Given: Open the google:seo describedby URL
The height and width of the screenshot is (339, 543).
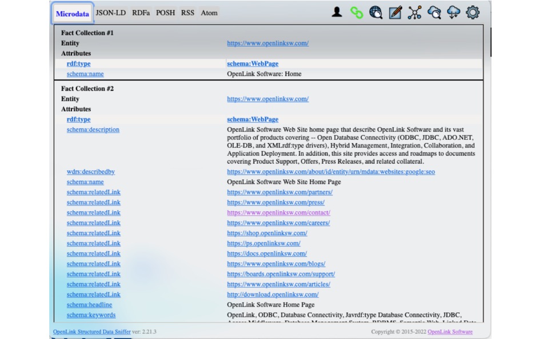Looking at the screenshot, I should [331, 172].
